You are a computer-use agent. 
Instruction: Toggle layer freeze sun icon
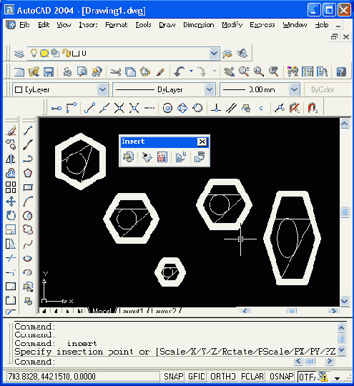click(x=44, y=53)
